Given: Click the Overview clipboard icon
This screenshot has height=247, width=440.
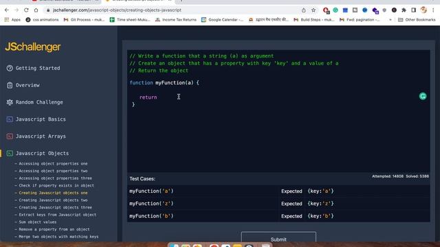Looking at the screenshot, I should pos(10,85).
